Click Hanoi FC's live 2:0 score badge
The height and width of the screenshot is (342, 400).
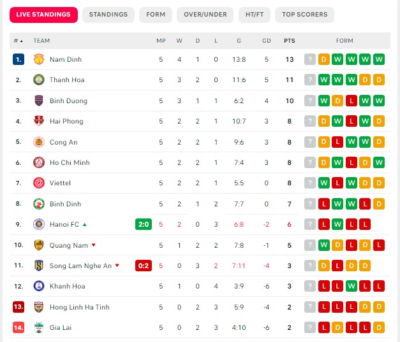tap(144, 224)
